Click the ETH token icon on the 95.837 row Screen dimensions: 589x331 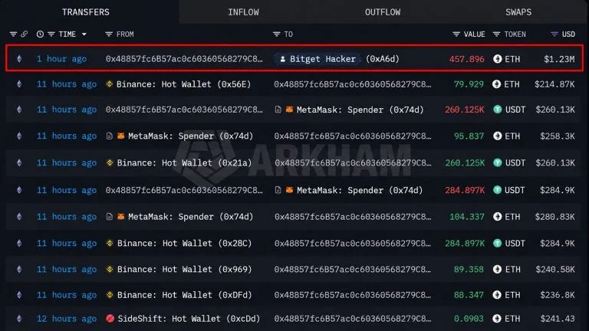point(497,136)
